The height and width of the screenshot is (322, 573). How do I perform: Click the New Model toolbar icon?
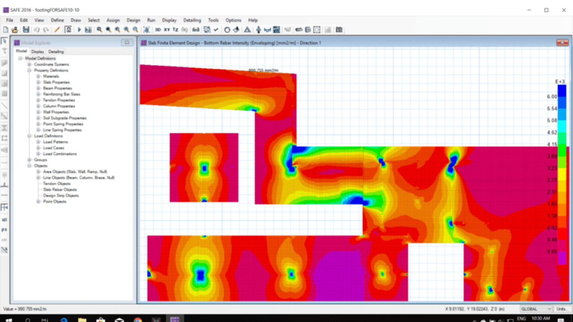pos(6,30)
